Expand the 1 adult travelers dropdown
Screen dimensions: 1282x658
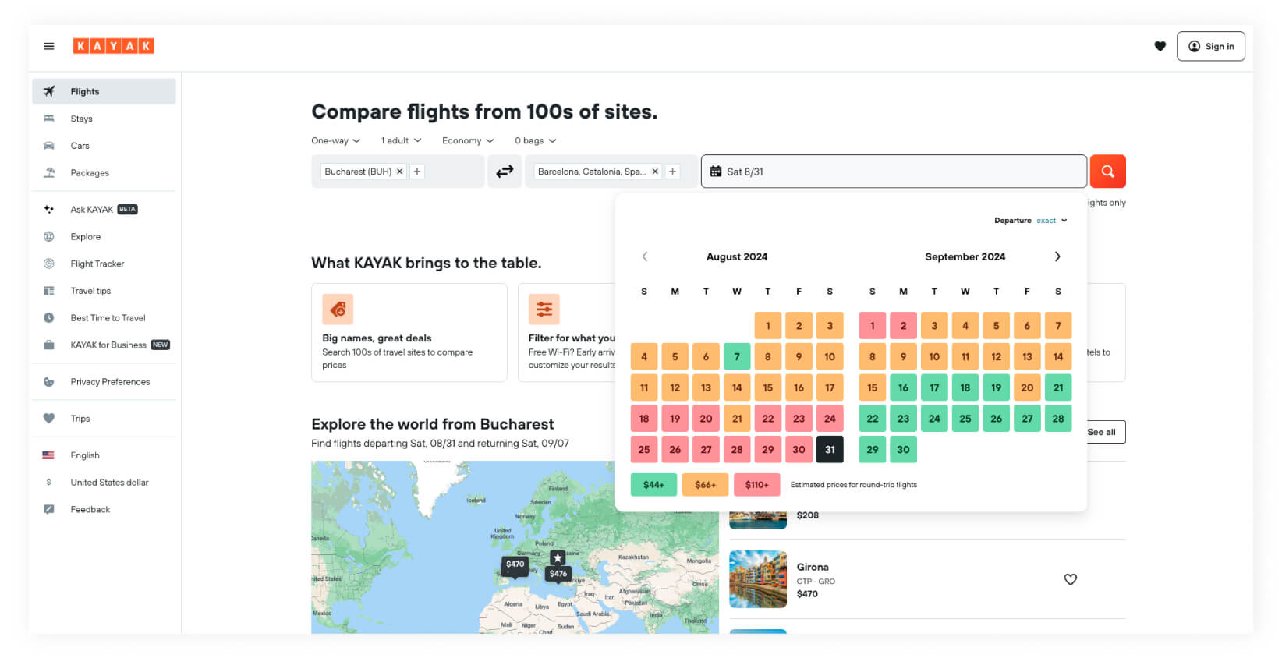click(x=401, y=141)
